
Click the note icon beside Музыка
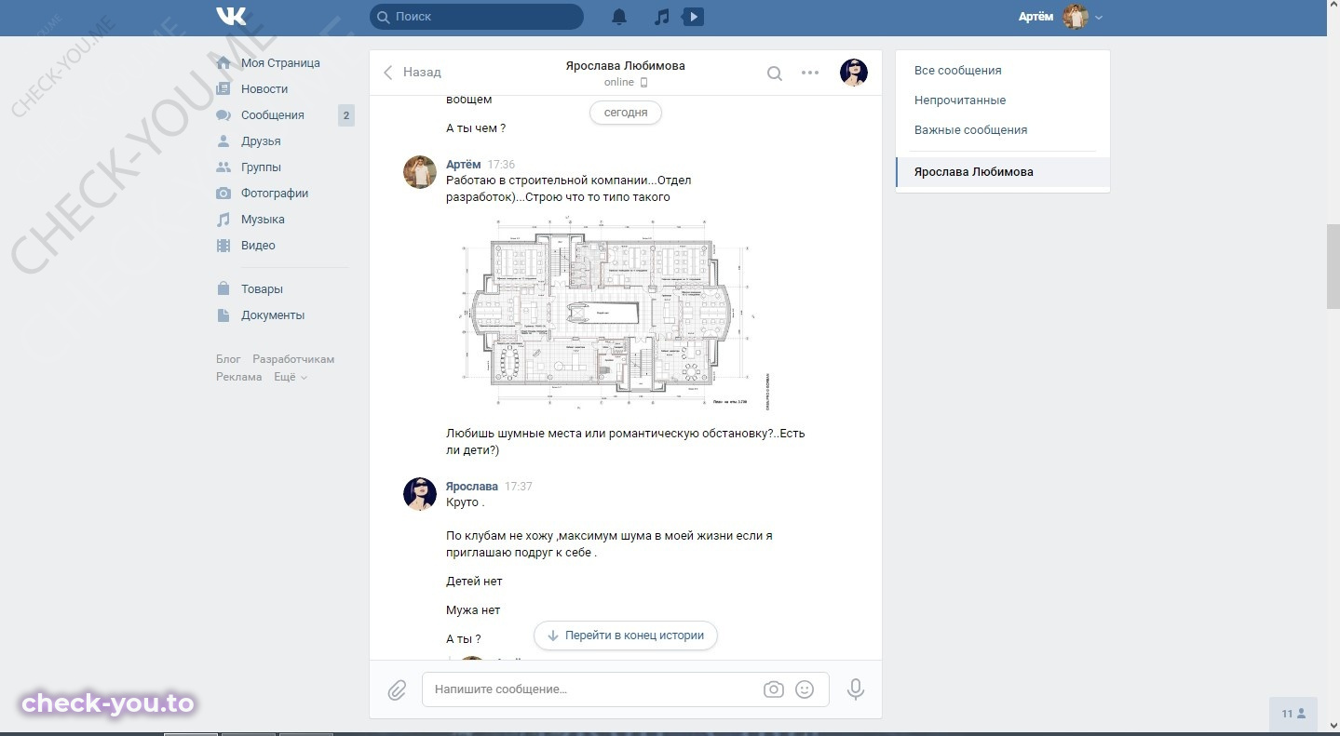pos(223,220)
